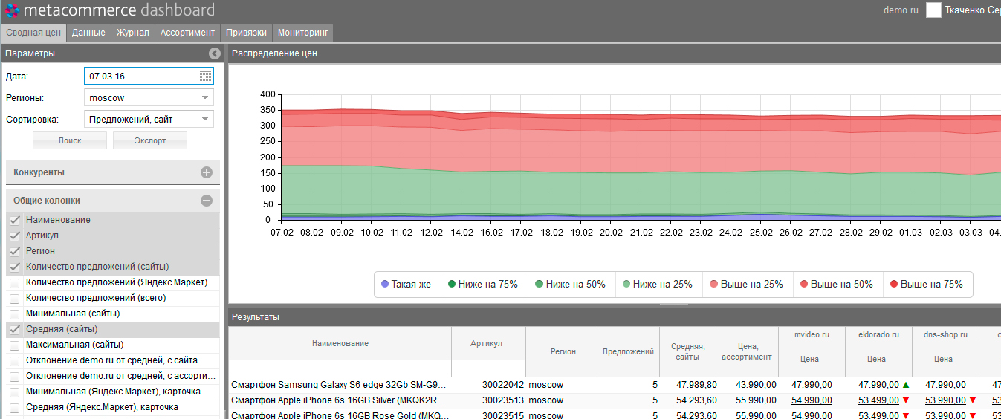The width and height of the screenshot is (1001, 419).
Task: Collapse Общие колонки section with minus icon
Action: pyautogui.click(x=207, y=201)
